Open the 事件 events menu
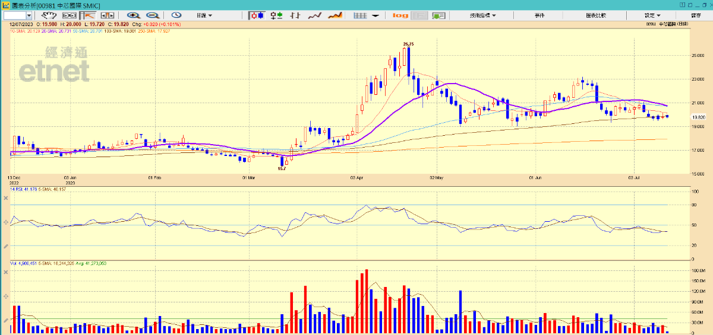This screenshot has height=335, width=713. [x=540, y=15]
